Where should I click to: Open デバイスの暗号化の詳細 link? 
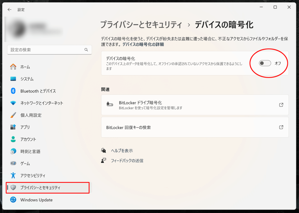coord(143,45)
